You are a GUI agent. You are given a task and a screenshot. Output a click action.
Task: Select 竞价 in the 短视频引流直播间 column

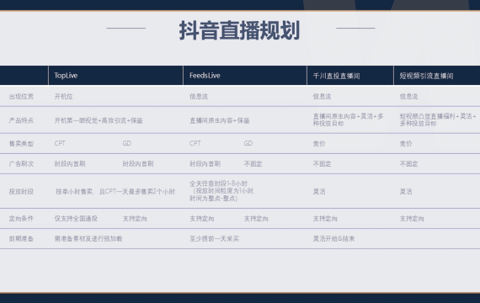point(406,144)
